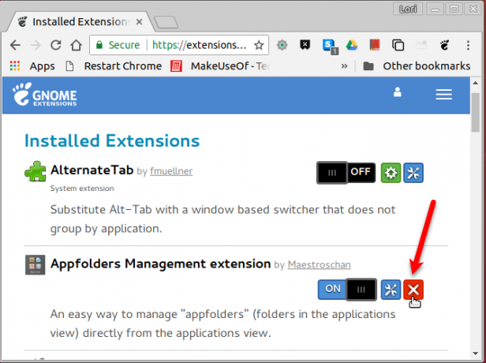Click Appfolders Management blue tools button
This screenshot has width=486, height=363.
click(391, 290)
